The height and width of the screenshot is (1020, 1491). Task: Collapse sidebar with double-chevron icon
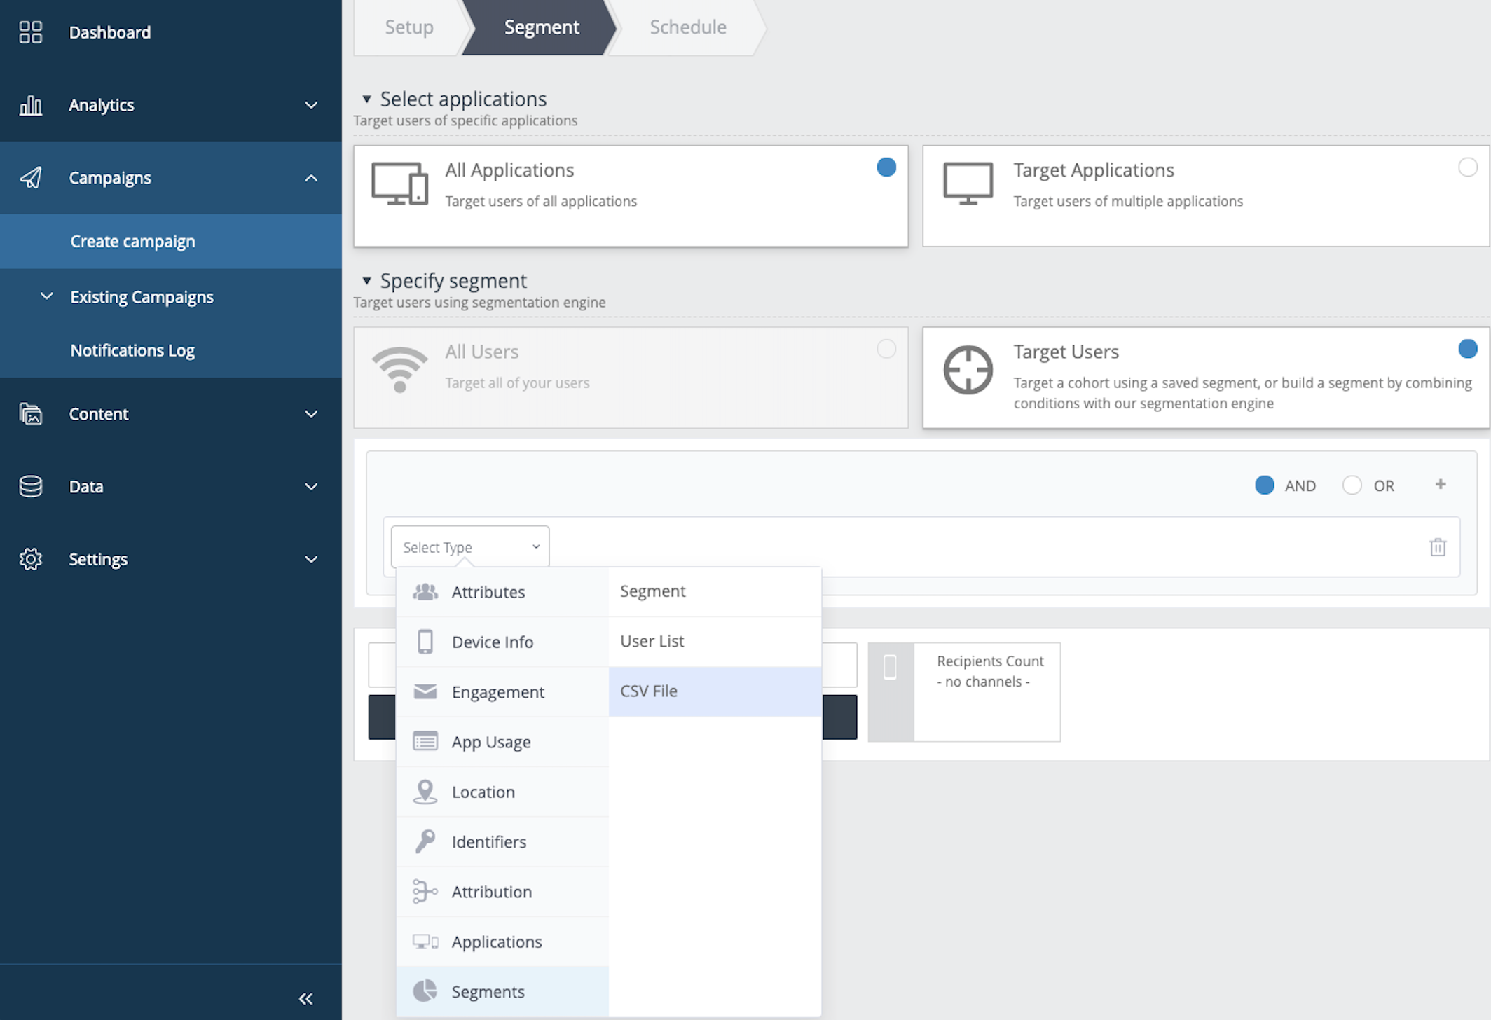pyautogui.click(x=305, y=998)
